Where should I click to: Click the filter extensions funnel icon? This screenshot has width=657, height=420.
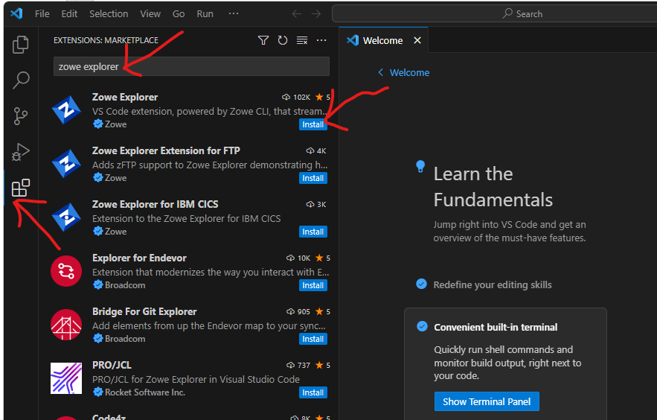263,40
